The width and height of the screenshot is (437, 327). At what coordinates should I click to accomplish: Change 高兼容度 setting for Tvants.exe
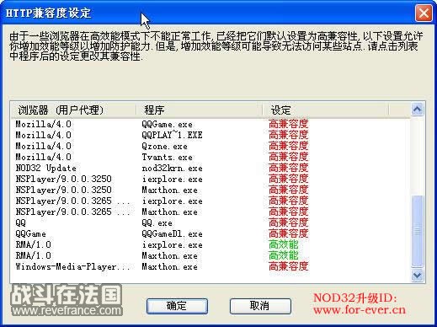(288, 157)
